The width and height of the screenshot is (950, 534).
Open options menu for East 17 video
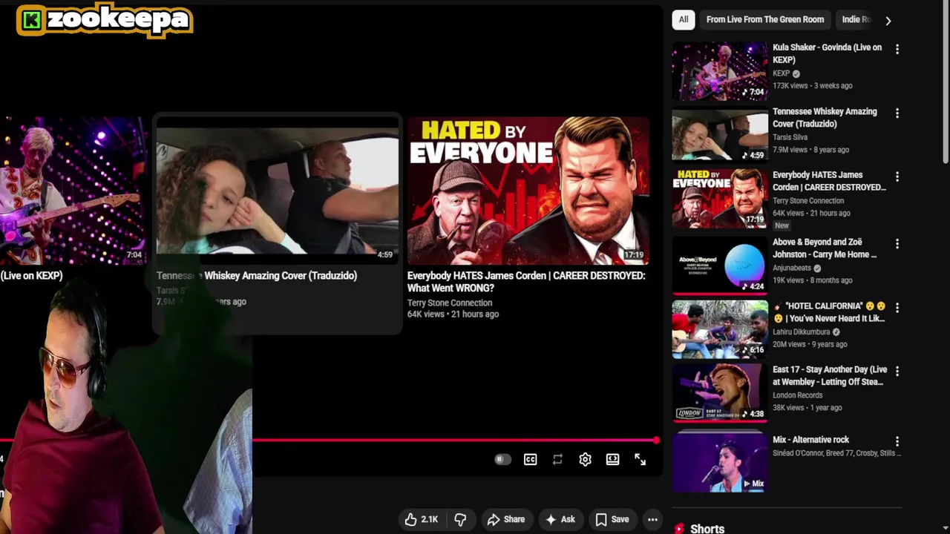pyautogui.click(x=897, y=372)
